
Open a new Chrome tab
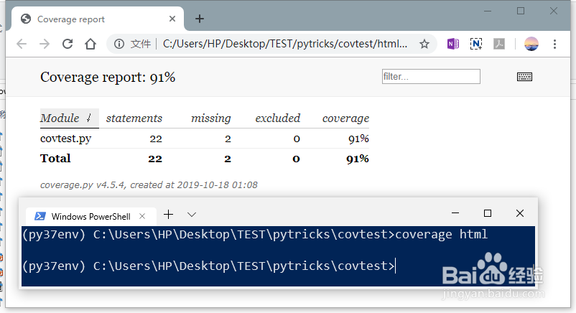tap(200, 19)
